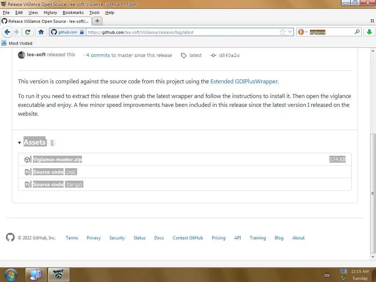Click the taskbar keyboard icon

(x=327, y=275)
